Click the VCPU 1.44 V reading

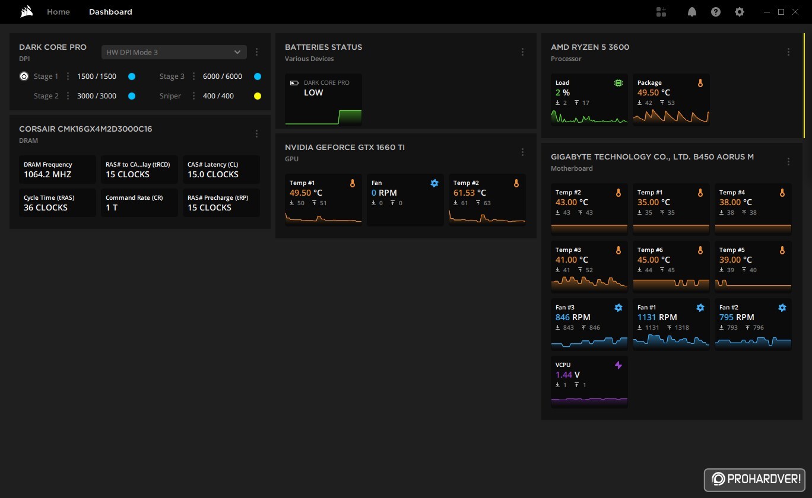tap(567, 375)
